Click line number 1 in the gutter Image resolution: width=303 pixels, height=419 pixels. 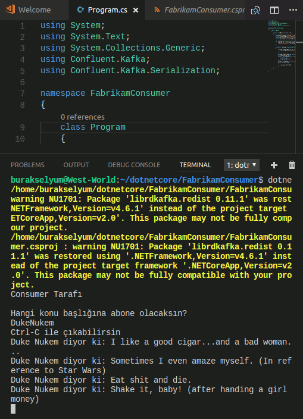22,26
